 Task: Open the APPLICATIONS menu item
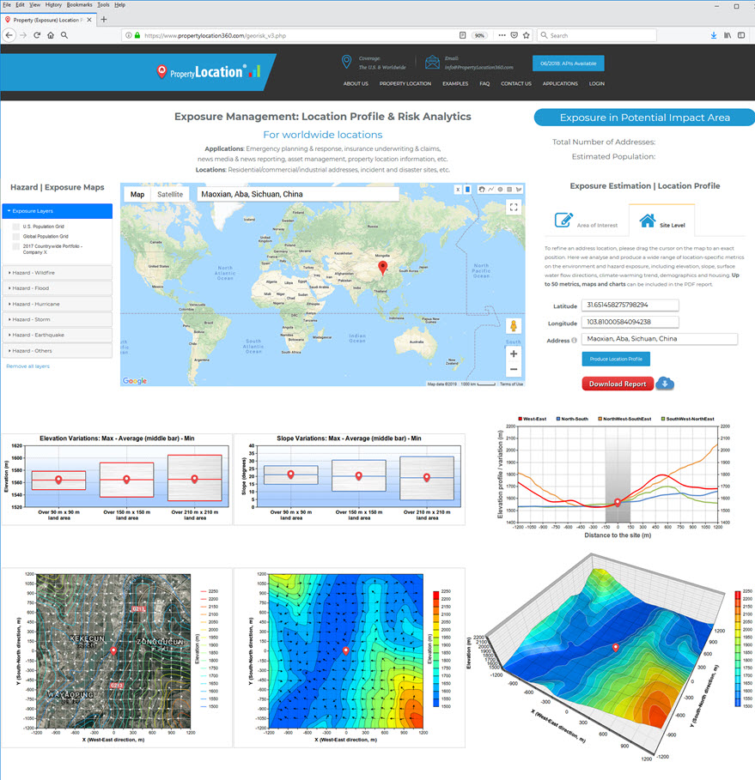tap(560, 83)
